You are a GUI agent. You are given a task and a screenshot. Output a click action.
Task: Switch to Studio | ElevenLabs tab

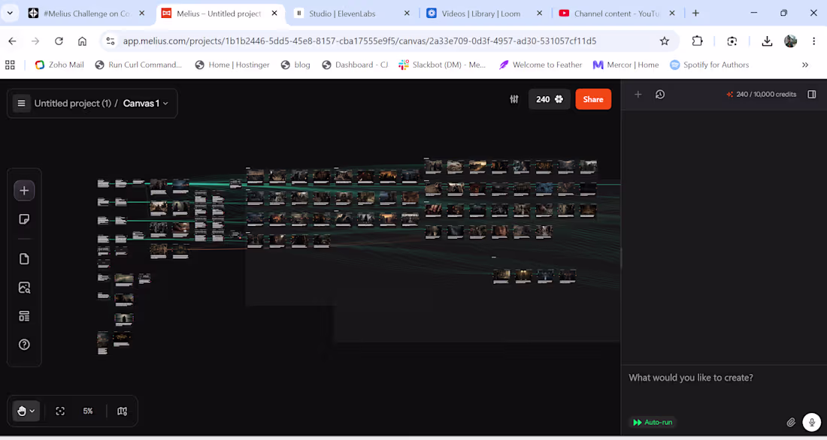[x=342, y=14]
